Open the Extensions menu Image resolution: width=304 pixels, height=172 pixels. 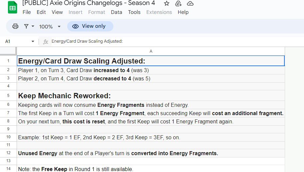pos(159,12)
